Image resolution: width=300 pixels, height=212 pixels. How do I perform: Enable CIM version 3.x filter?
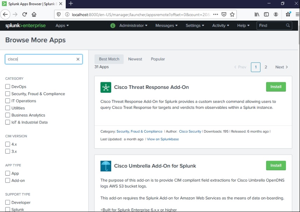click(x=8, y=151)
